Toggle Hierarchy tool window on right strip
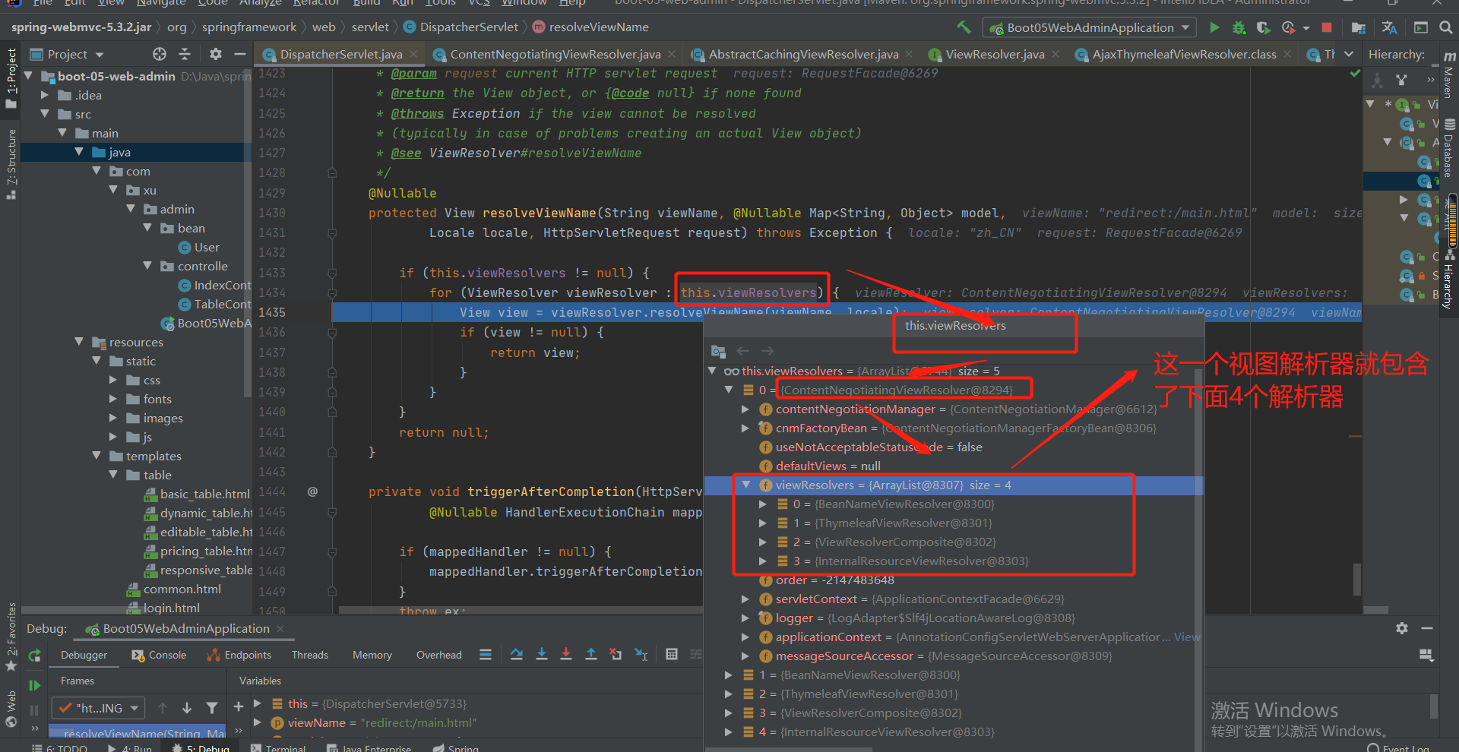The width and height of the screenshot is (1459, 752). [x=1449, y=280]
